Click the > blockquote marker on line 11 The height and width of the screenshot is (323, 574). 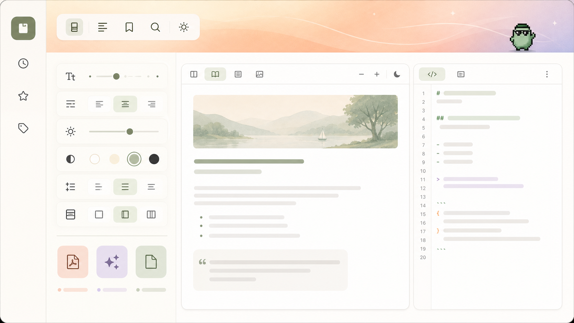coord(438,179)
